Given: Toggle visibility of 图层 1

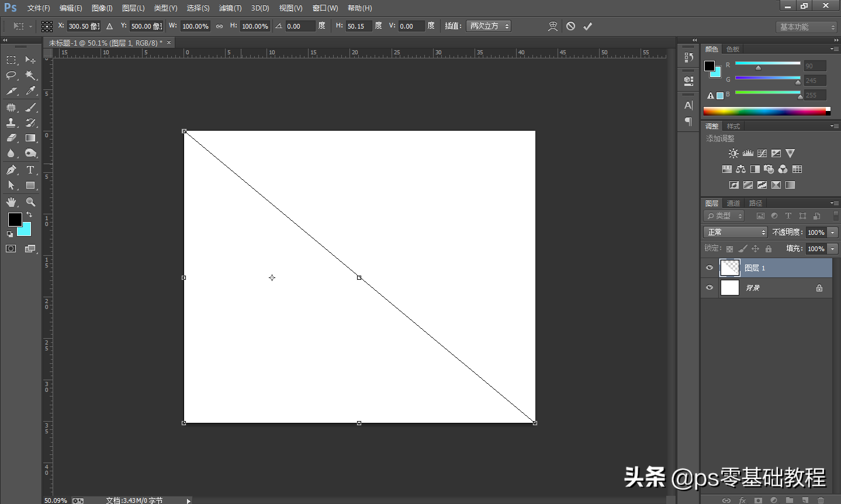Looking at the screenshot, I should click(x=709, y=267).
